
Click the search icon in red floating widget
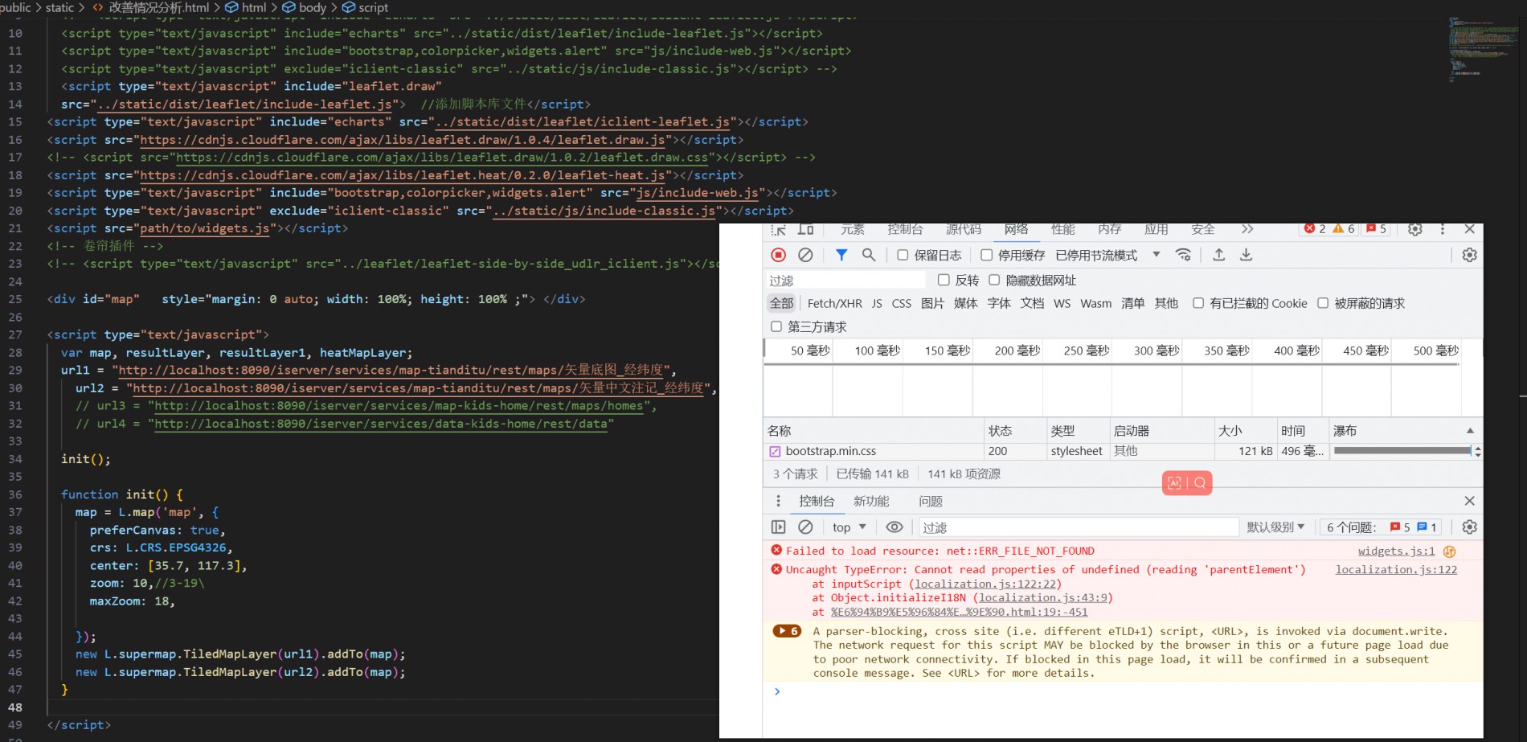tap(1200, 483)
